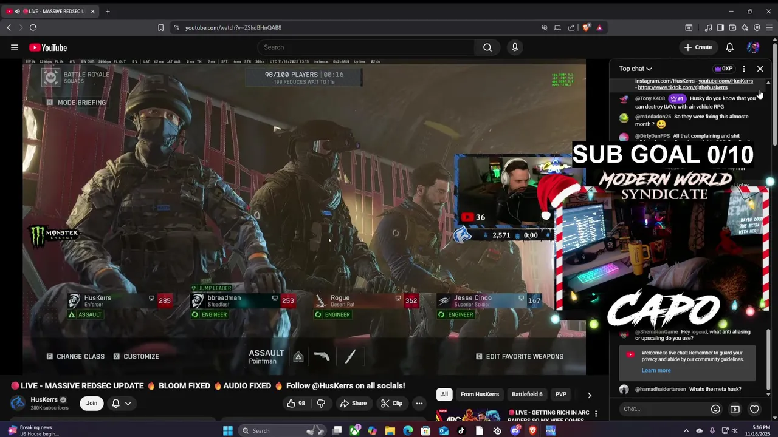Open YouTube notifications bell
Viewport: 778px width, 437px height.
(x=729, y=47)
